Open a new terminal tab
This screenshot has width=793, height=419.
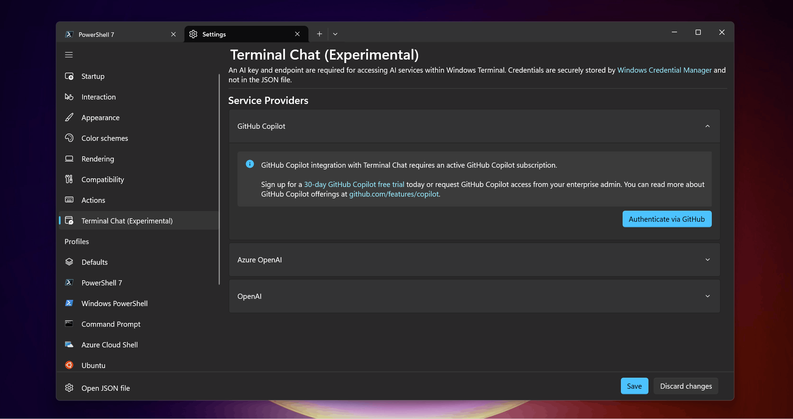click(x=319, y=34)
